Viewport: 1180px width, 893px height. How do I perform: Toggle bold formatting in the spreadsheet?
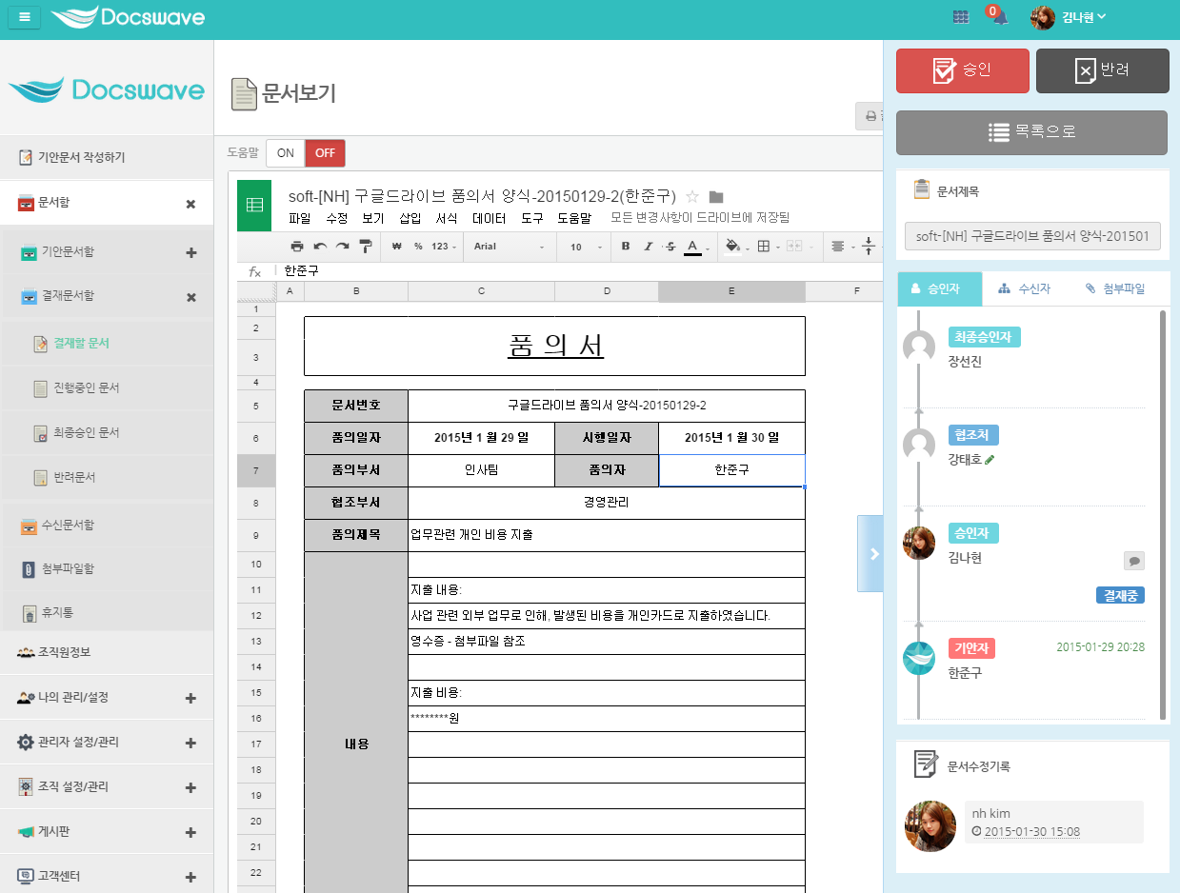[x=626, y=247]
